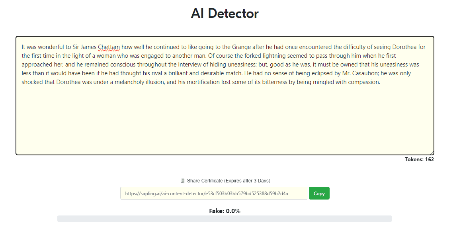Place cursor at the opening word It
The width and height of the screenshot is (459, 231).
(23, 47)
